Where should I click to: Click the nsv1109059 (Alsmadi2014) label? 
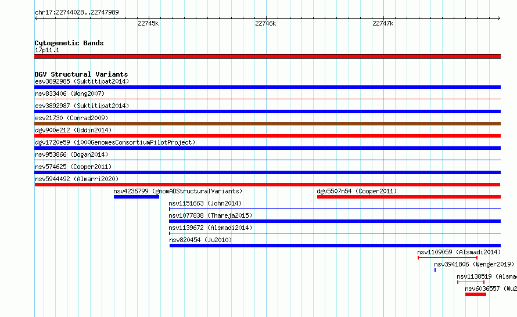(x=459, y=252)
